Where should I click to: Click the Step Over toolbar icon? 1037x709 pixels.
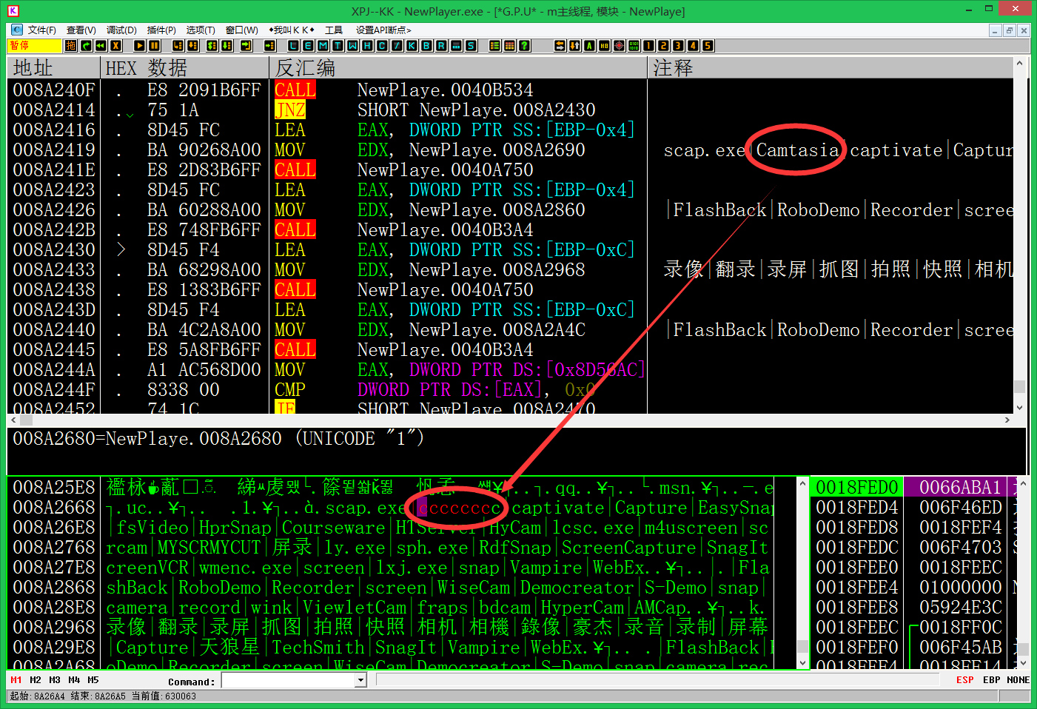tap(193, 46)
